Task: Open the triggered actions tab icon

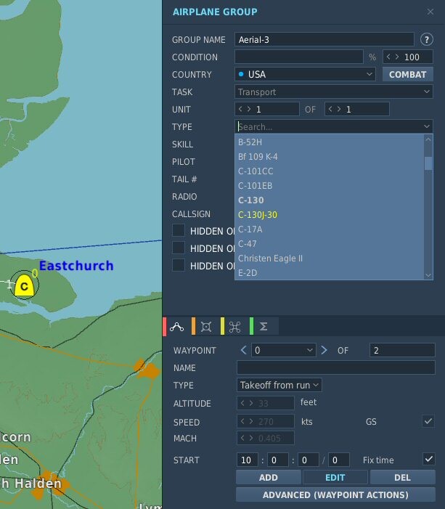Action: pyautogui.click(x=234, y=327)
